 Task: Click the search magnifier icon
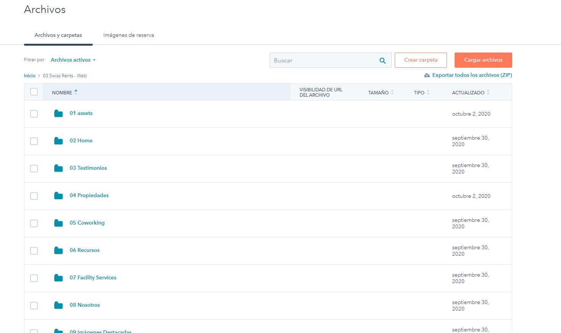(x=383, y=61)
